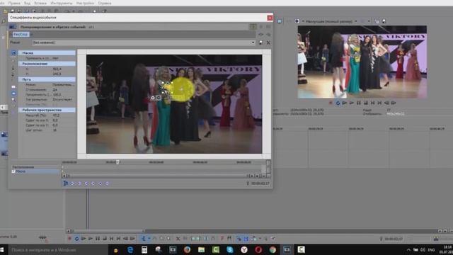
Task: Close the Спецэффекты видеособытия dialog
Action: click(270, 18)
